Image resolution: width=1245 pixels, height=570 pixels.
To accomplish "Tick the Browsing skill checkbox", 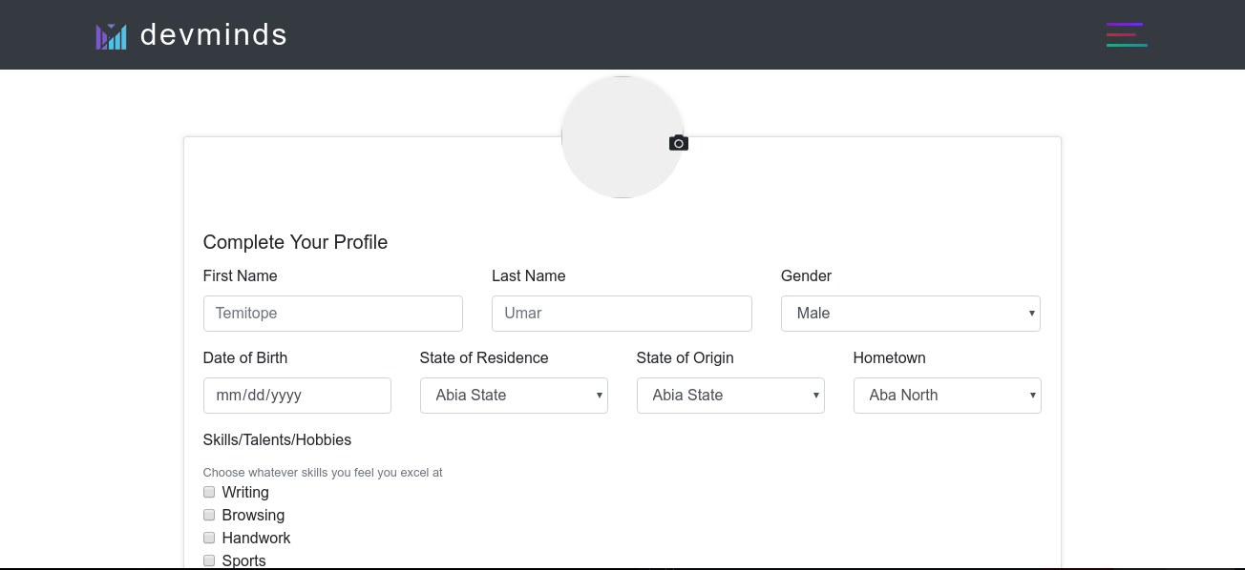I will 209,515.
